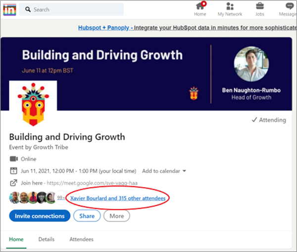The image size is (297, 252).
Task: Click the first attendee avatar
Action: [14, 197]
